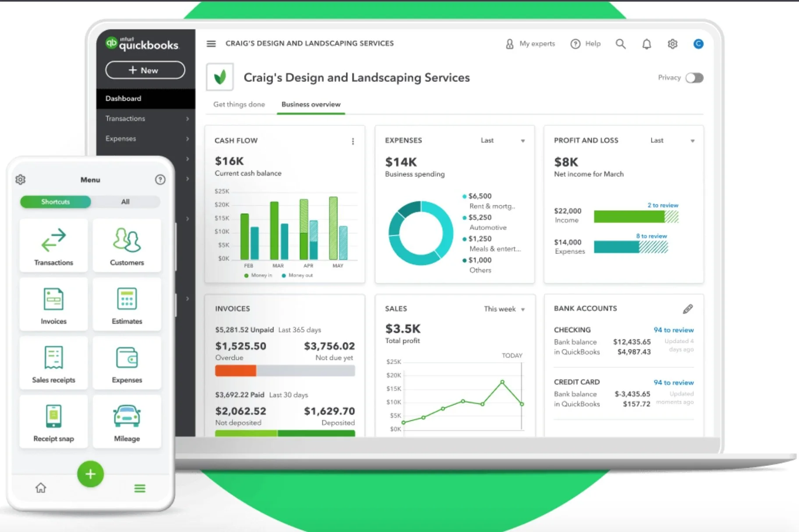Open Profit and Loss Last dropdown

(672, 141)
